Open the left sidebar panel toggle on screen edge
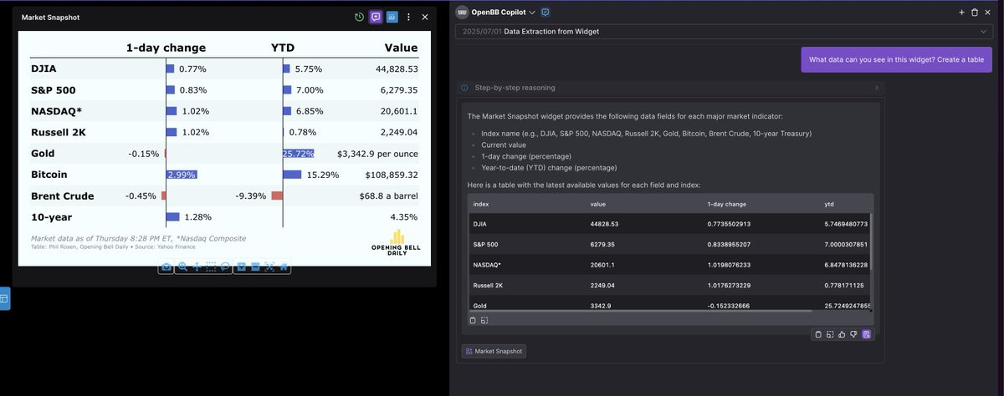 (4, 297)
